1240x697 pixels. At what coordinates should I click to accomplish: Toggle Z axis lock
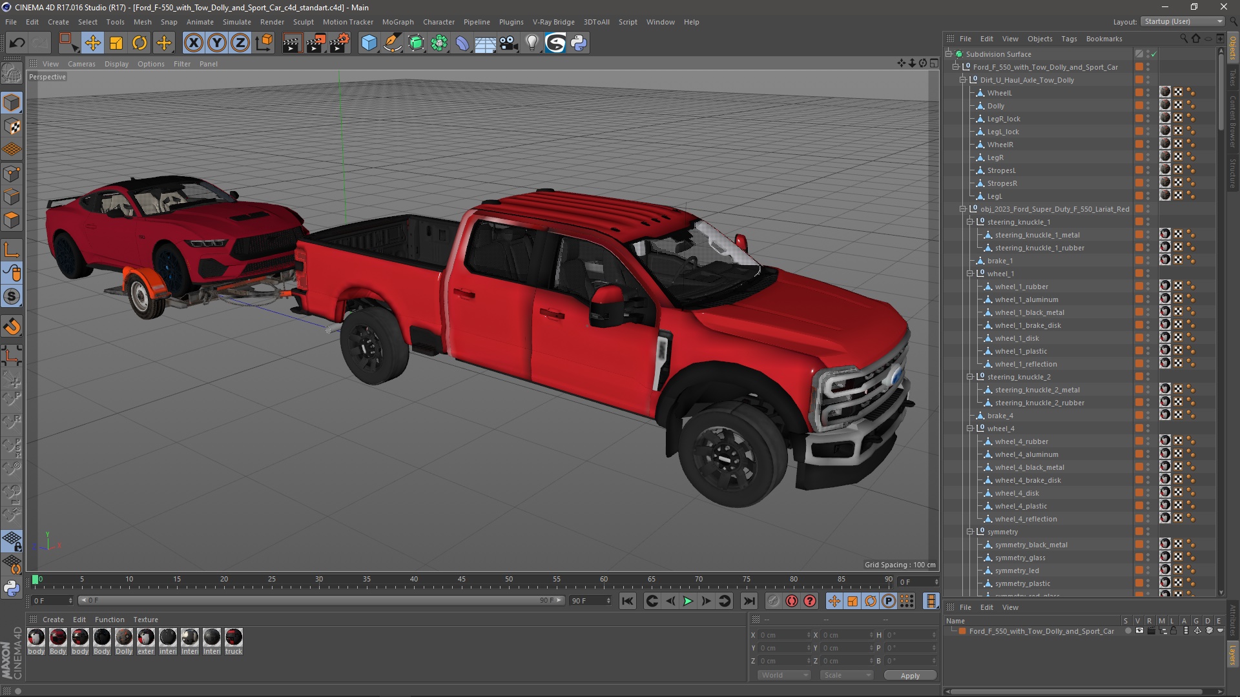[240, 43]
